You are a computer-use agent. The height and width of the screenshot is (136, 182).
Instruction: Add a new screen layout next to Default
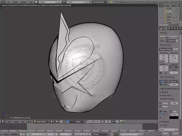pos(57,2)
